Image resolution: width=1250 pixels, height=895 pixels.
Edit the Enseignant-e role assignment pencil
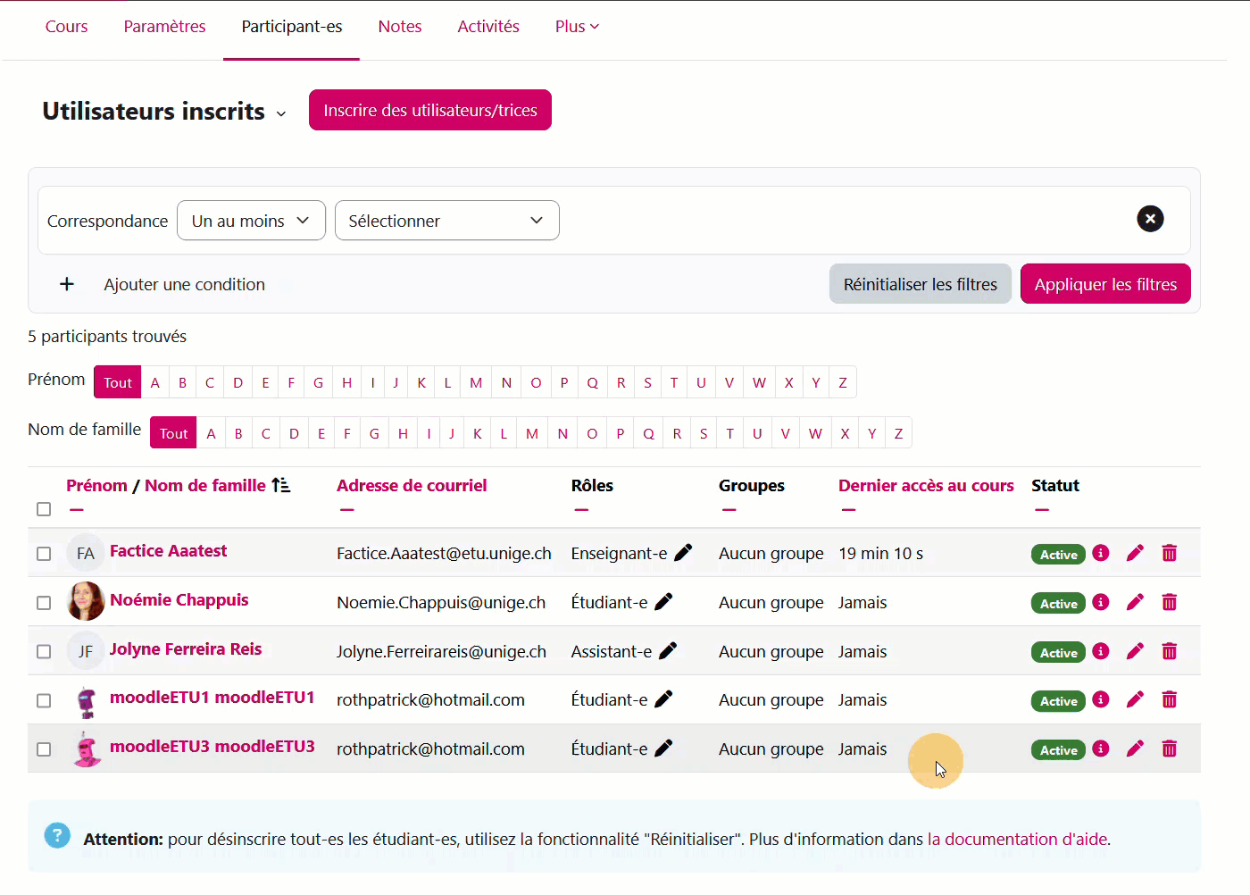coord(683,553)
